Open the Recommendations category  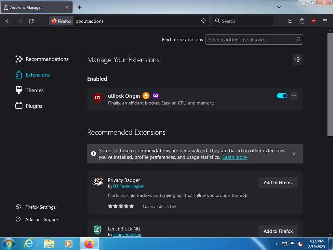42,59
